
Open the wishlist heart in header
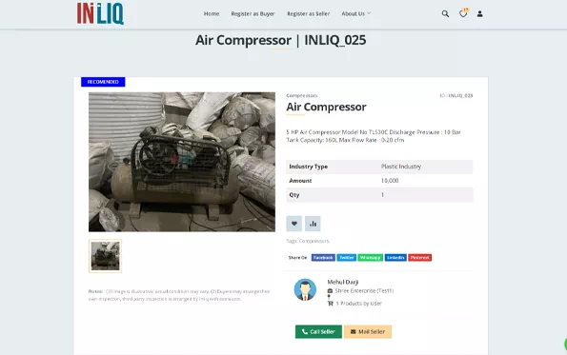(x=463, y=13)
